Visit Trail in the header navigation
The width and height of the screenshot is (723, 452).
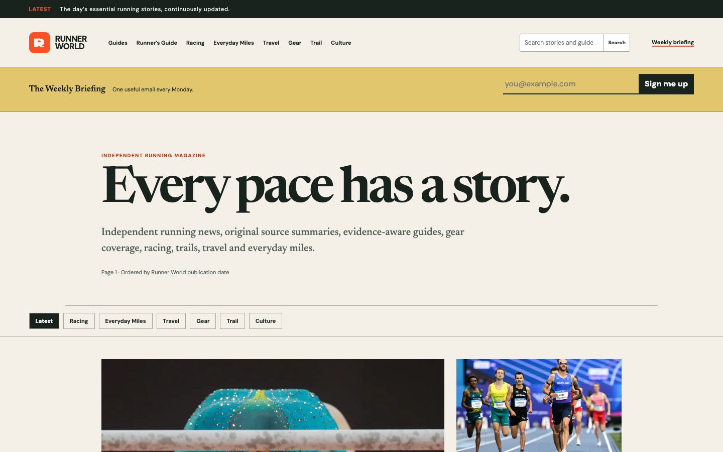point(316,43)
